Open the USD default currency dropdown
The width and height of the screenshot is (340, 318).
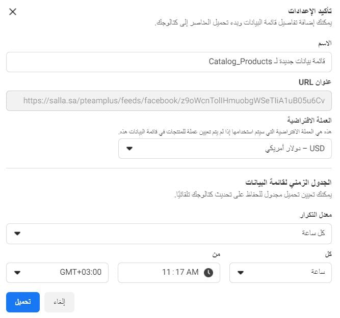coord(225,149)
